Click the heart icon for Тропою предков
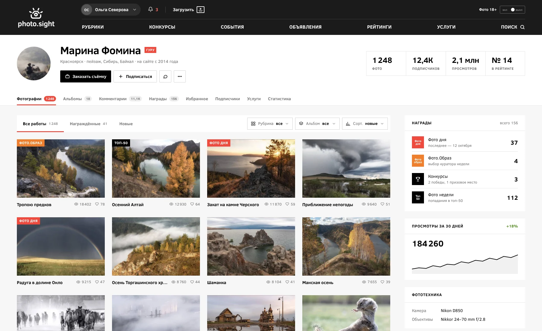 click(97, 204)
